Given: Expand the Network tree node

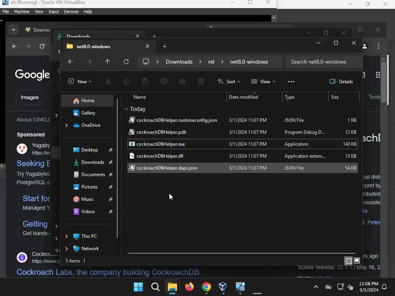Looking at the screenshot, I should pos(66,249).
